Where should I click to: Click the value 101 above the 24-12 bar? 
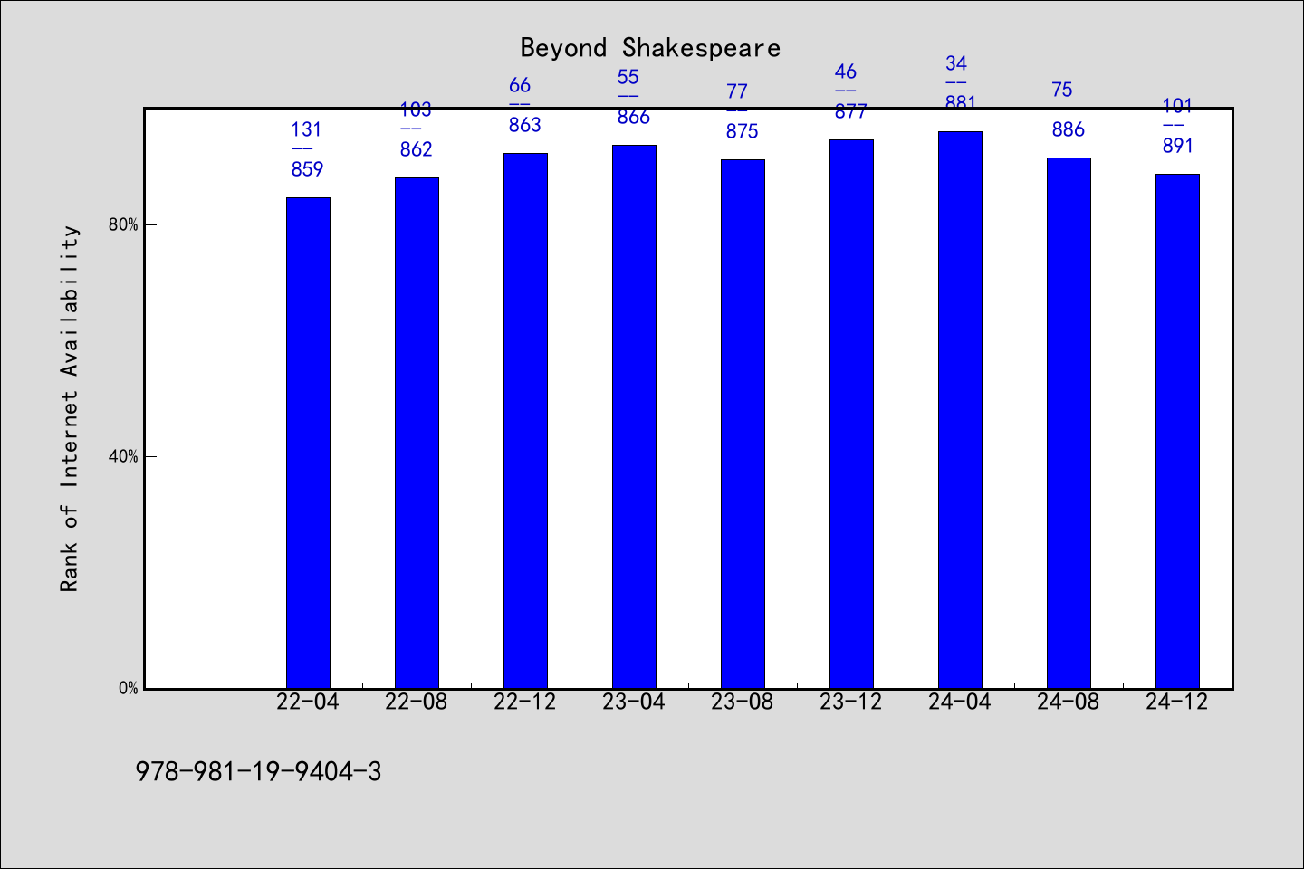(x=1178, y=106)
